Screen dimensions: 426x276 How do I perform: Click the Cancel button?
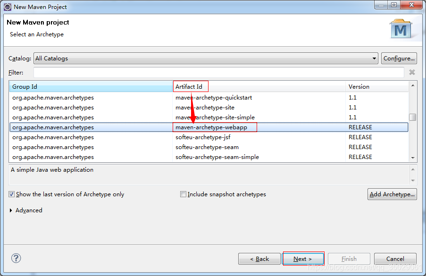(395, 259)
